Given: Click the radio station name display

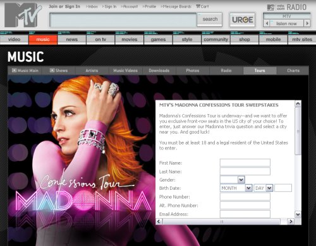Looking at the screenshot, I should click(286, 16).
